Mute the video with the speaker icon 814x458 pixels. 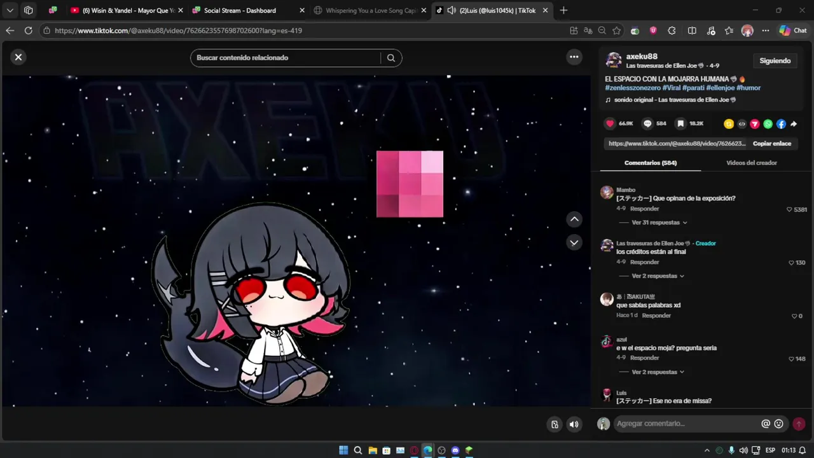574,424
